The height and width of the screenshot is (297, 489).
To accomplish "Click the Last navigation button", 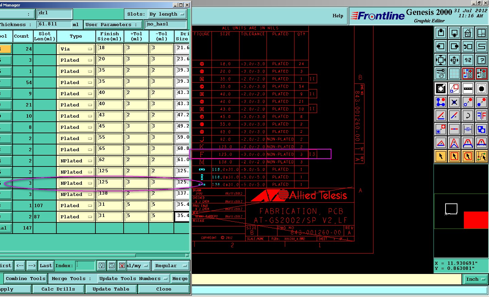I will pos(46,265).
